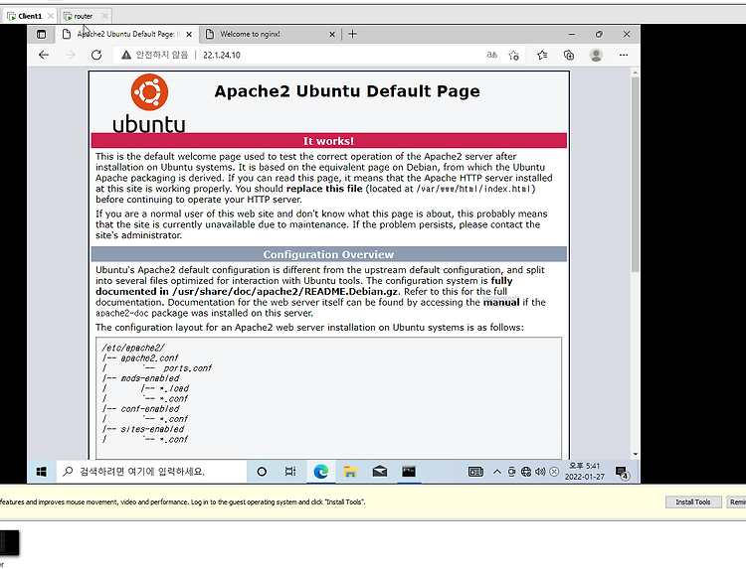
Task: Open the tab actions menu icon
Action: click(42, 34)
